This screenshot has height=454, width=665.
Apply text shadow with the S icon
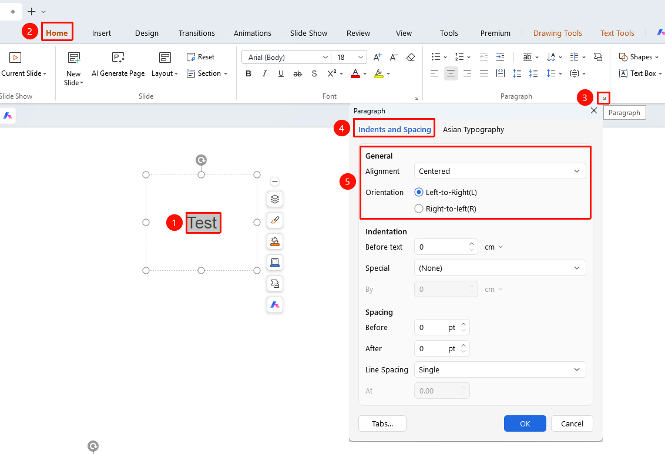(x=314, y=74)
